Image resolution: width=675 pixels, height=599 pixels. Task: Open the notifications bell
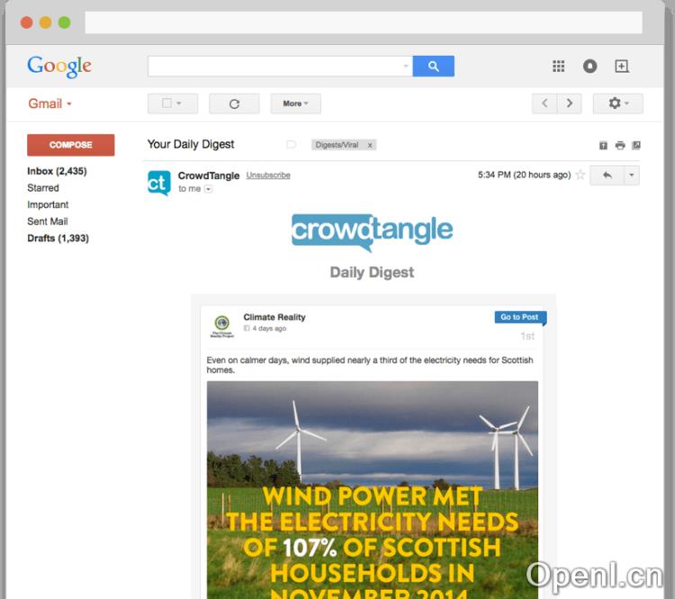click(589, 67)
